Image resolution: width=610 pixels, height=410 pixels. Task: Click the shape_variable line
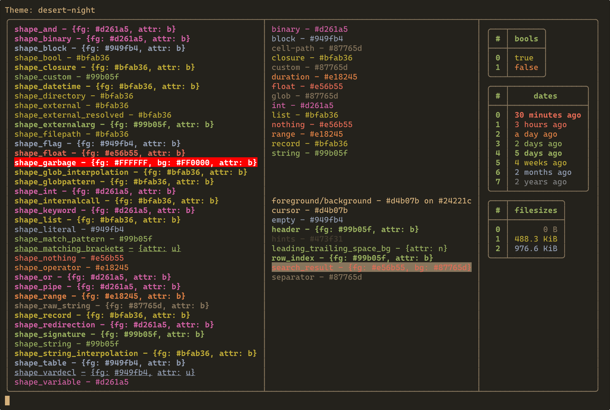(x=71, y=383)
